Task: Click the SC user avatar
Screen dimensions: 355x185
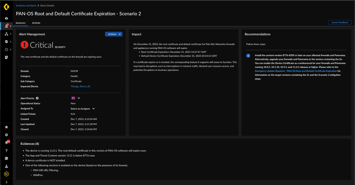Action: 6,174
